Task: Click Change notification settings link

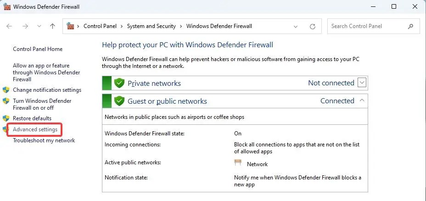Action: [47, 90]
